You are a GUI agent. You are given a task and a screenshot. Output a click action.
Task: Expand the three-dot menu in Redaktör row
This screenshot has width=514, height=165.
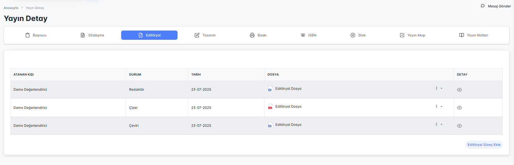438,88
